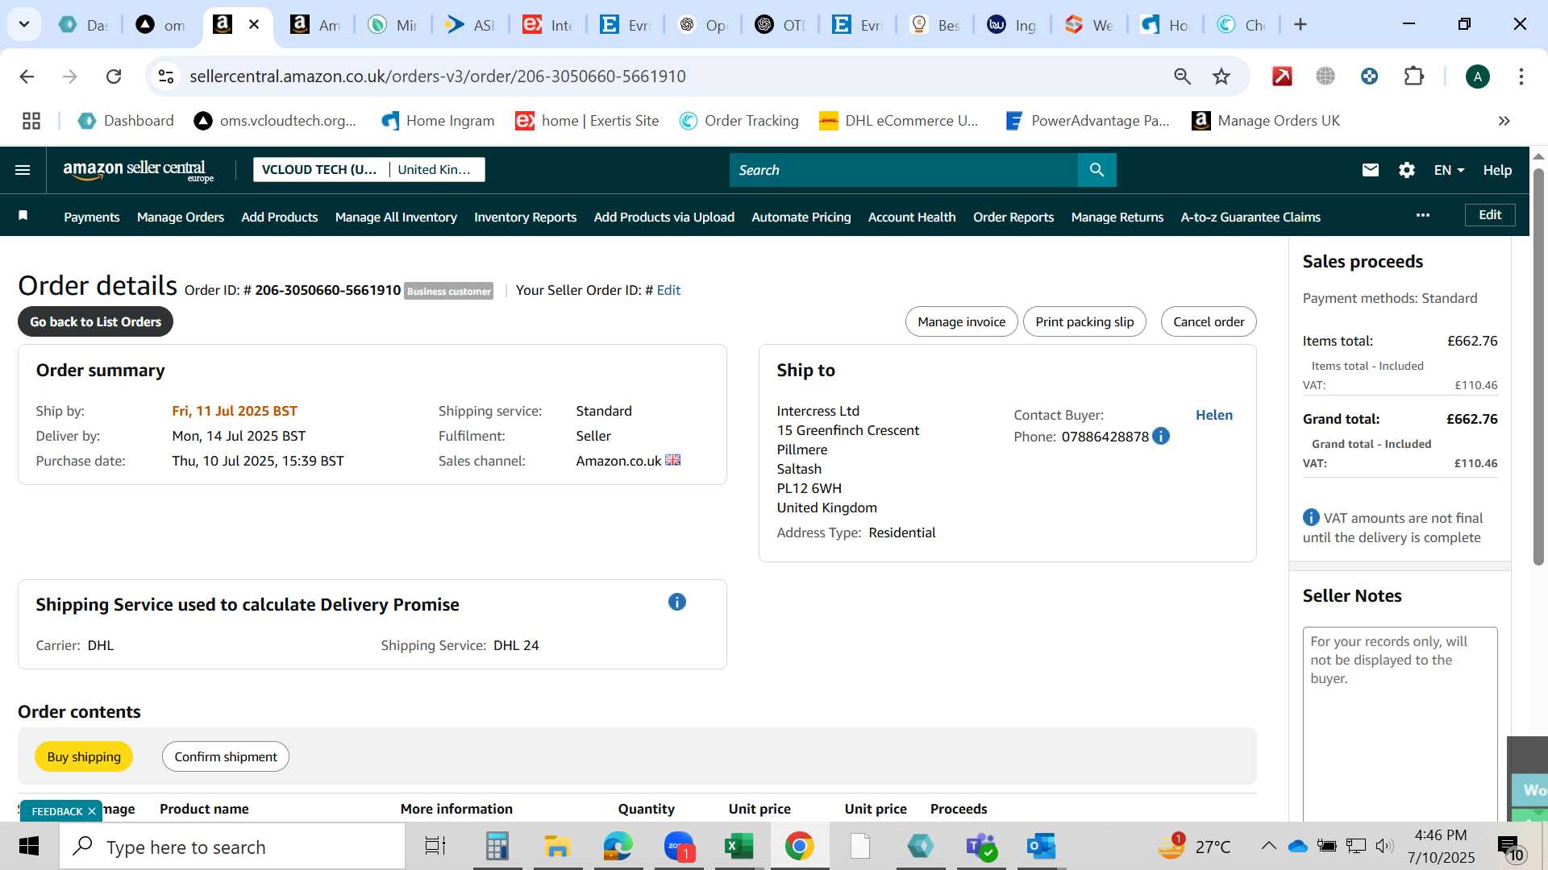Open Add Products in the nav bar
The width and height of the screenshot is (1548, 870).
pyautogui.click(x=280, y=217)
